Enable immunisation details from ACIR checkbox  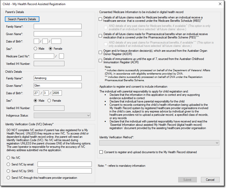(100, 61)
